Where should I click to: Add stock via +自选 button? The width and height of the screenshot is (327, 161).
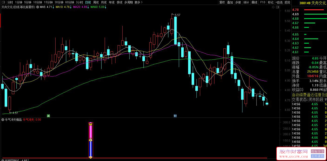tap(279, 2)
